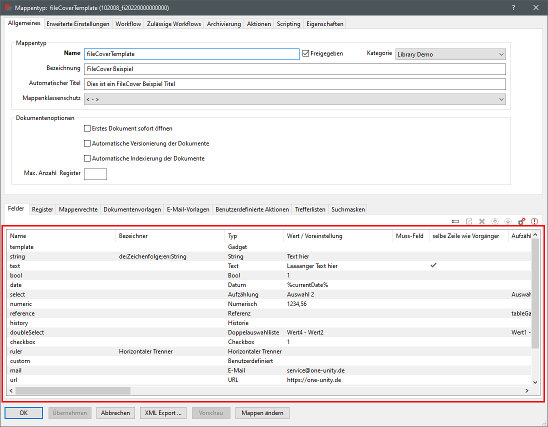Screen dimensions: 548x427
Task: Enable Automatische Versionierung der Dokumente
Action: [87, 143]
